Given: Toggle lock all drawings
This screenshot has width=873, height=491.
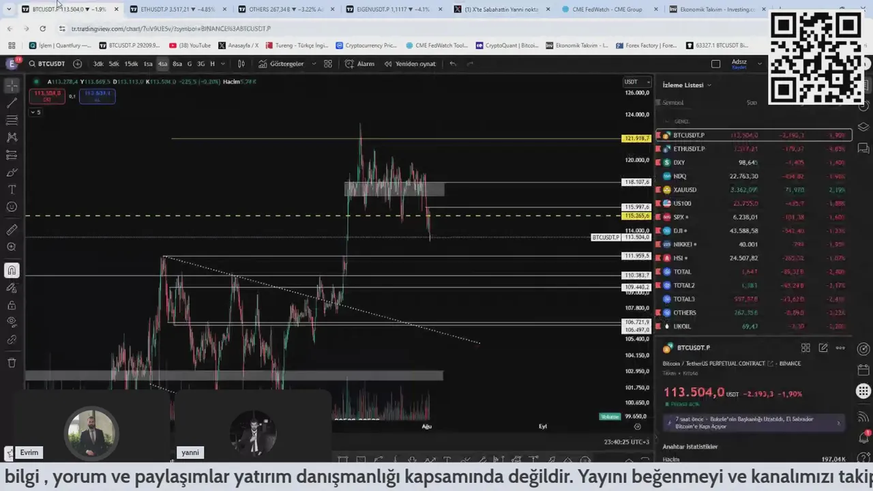Looking at the screenshot, I should (12, 306).
